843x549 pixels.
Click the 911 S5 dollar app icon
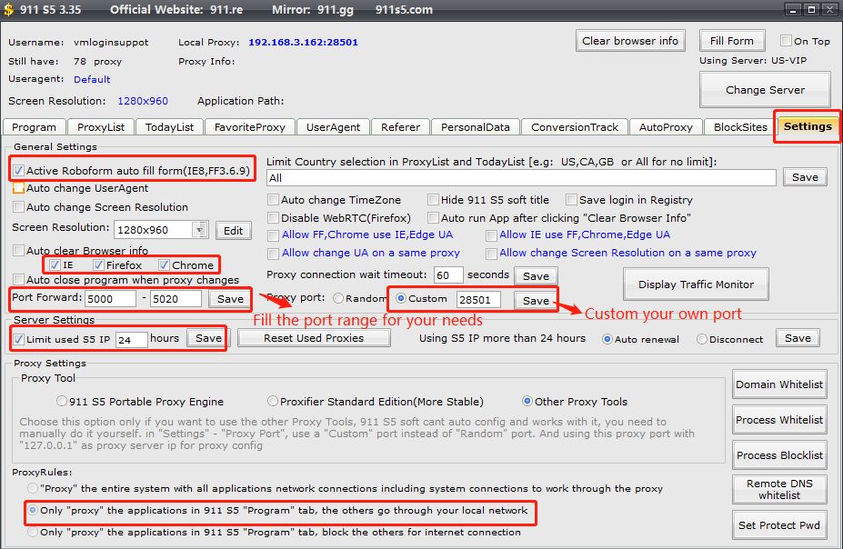click(x=9, y=10)
